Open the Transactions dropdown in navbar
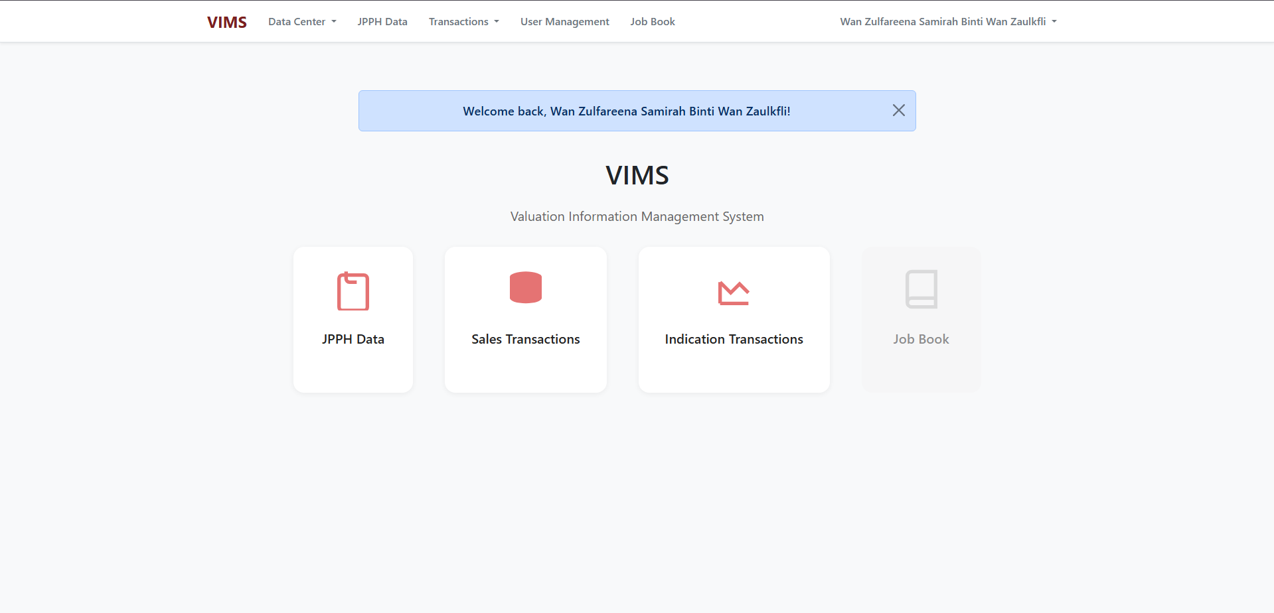Viewport: 1274px width, 613px height. coord(458,22)
